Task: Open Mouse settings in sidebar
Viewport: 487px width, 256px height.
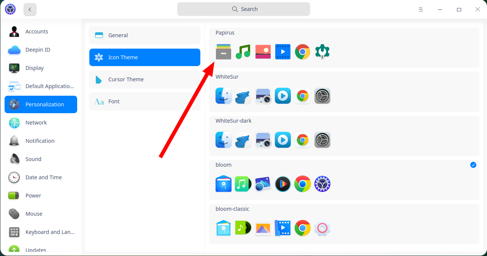Action: coord(41,214)
